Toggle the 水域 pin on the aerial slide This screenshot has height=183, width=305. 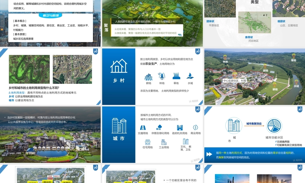pos(296,81)
